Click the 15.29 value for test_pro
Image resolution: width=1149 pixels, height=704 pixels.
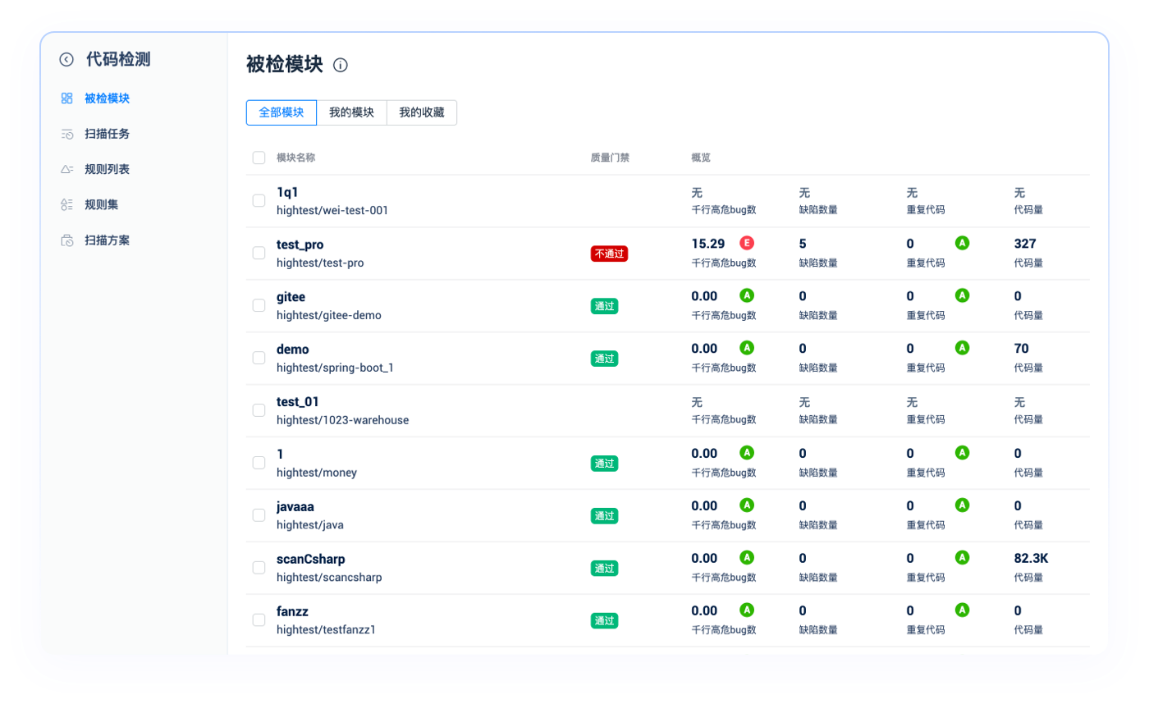pyautogui.click(x=708, y=244)
